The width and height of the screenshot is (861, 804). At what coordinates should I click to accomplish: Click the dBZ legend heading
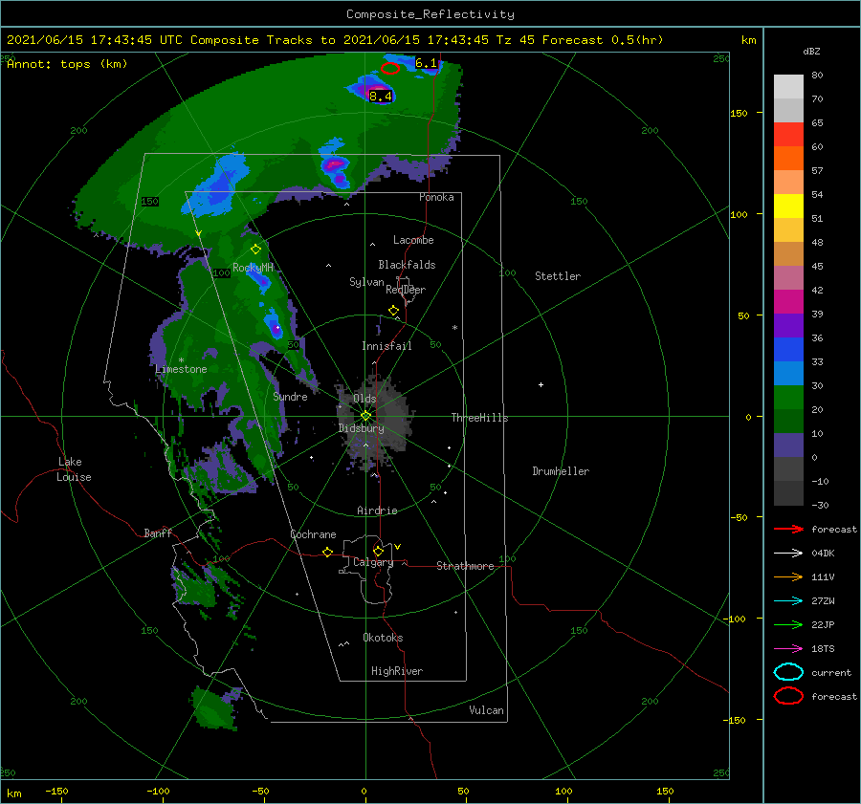tap(811, 52)
